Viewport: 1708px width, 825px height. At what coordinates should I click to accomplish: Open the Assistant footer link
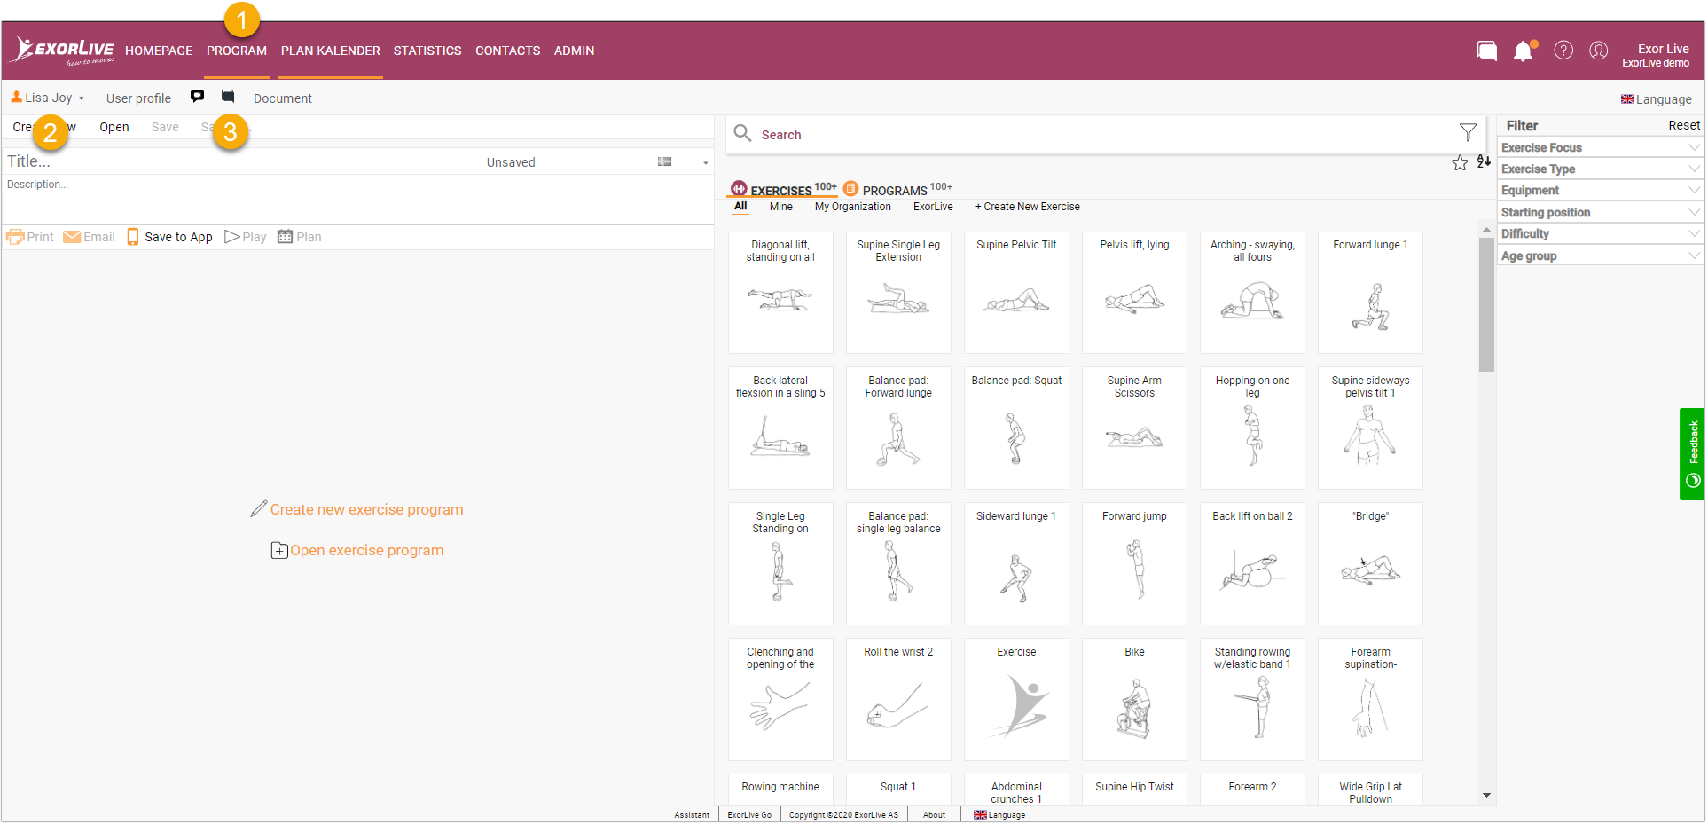click(x=692, y=815)
